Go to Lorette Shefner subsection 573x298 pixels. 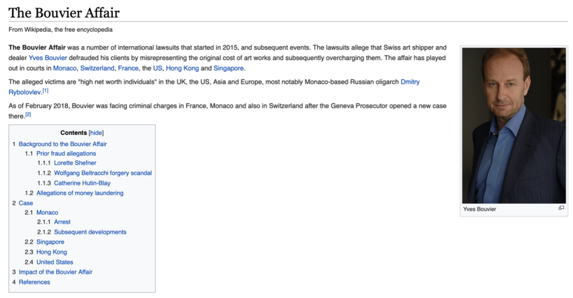coord(75,163)
